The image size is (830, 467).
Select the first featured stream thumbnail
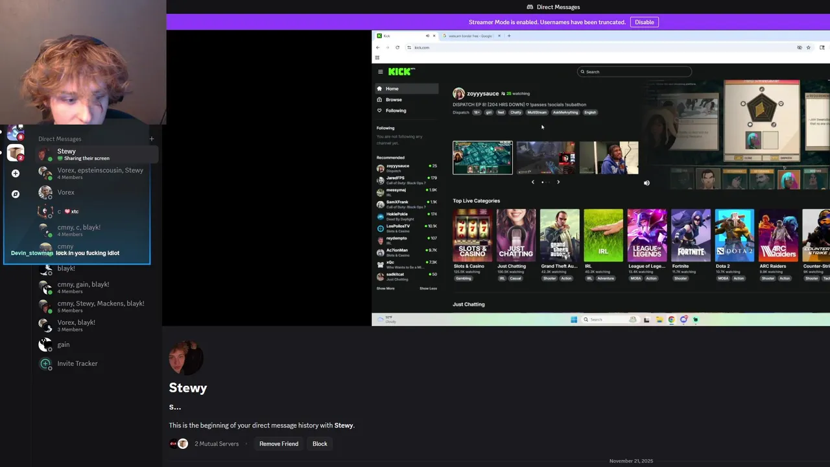(482, 158)
